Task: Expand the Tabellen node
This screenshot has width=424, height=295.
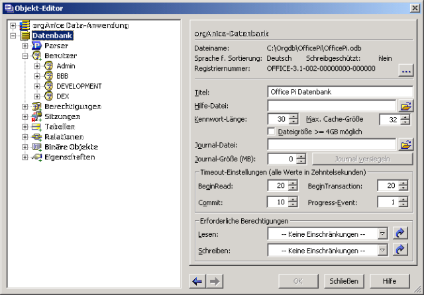Action: pos(25,126)
